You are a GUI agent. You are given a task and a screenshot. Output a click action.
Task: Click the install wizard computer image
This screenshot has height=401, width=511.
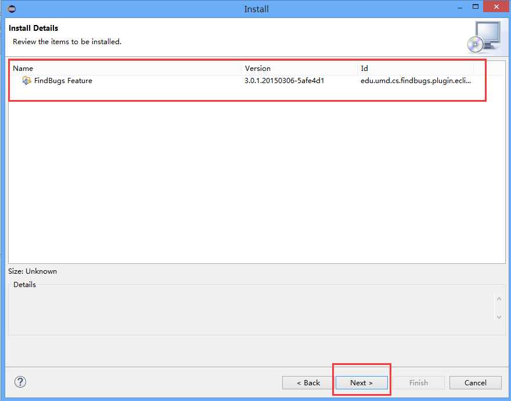[484, 37]
